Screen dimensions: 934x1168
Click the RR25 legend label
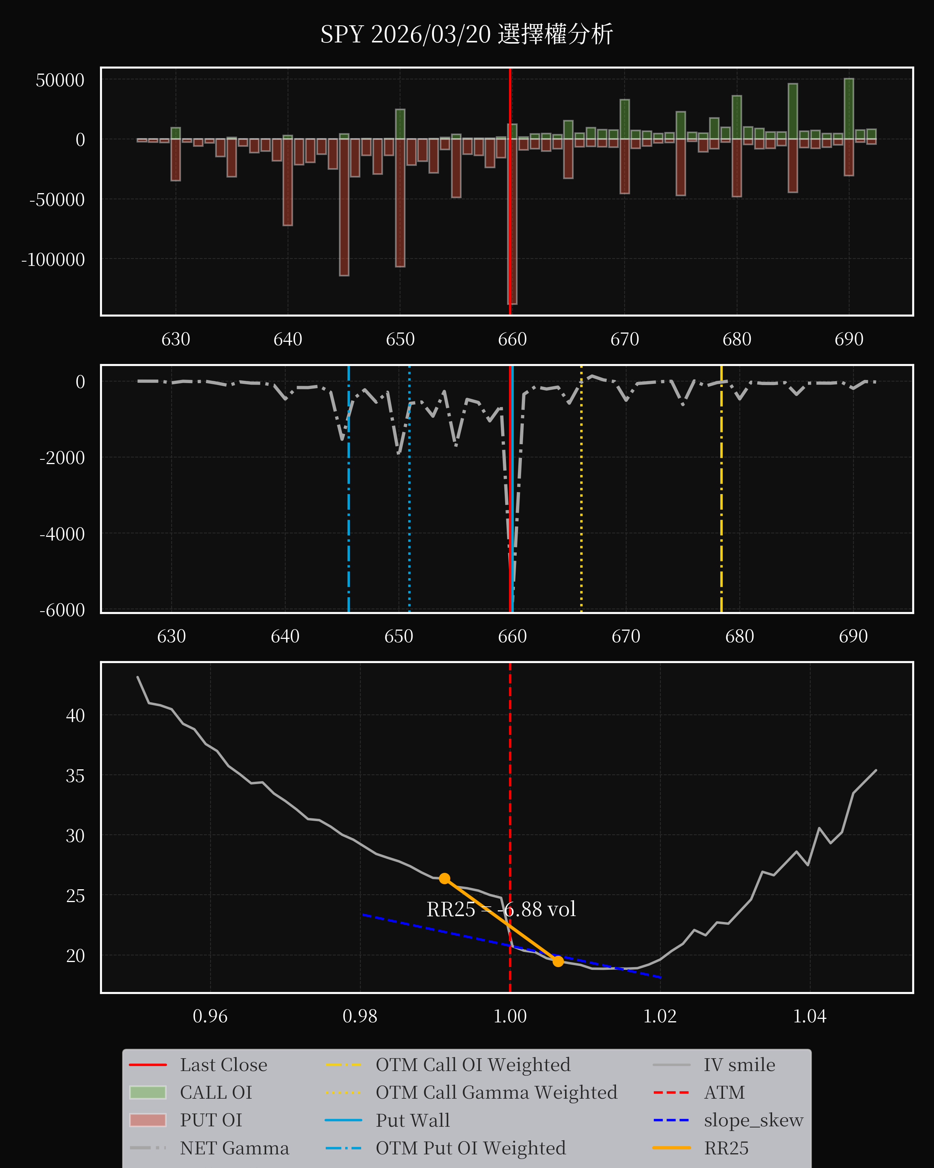pyautogui.click(x=726, y=1148)
